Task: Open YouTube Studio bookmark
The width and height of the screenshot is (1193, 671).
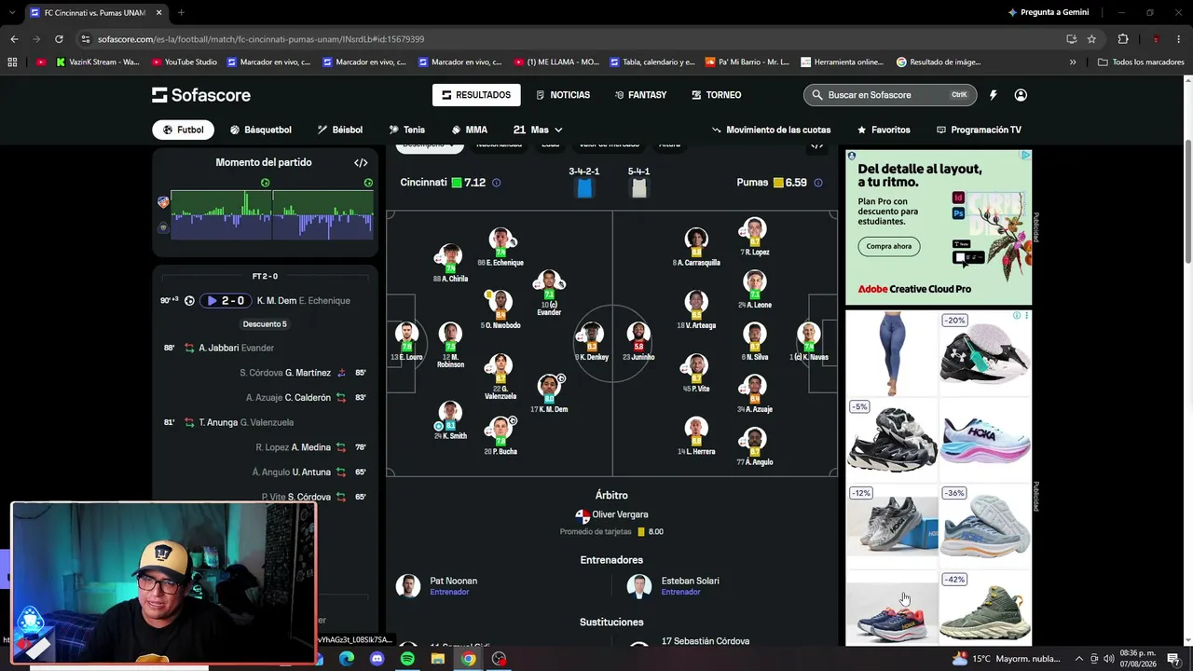Action: (x=183, y=62)
